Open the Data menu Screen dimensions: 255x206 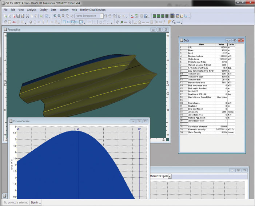53,10
